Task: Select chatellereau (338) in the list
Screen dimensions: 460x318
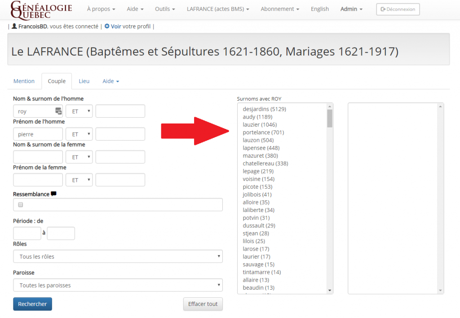Action: 265,163
